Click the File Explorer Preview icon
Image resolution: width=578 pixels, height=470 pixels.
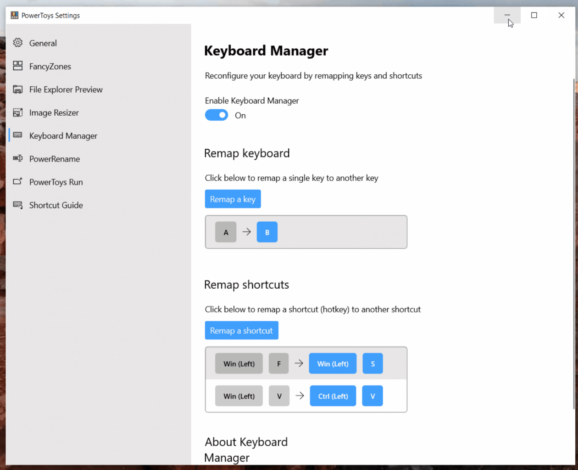coord(17,89)
